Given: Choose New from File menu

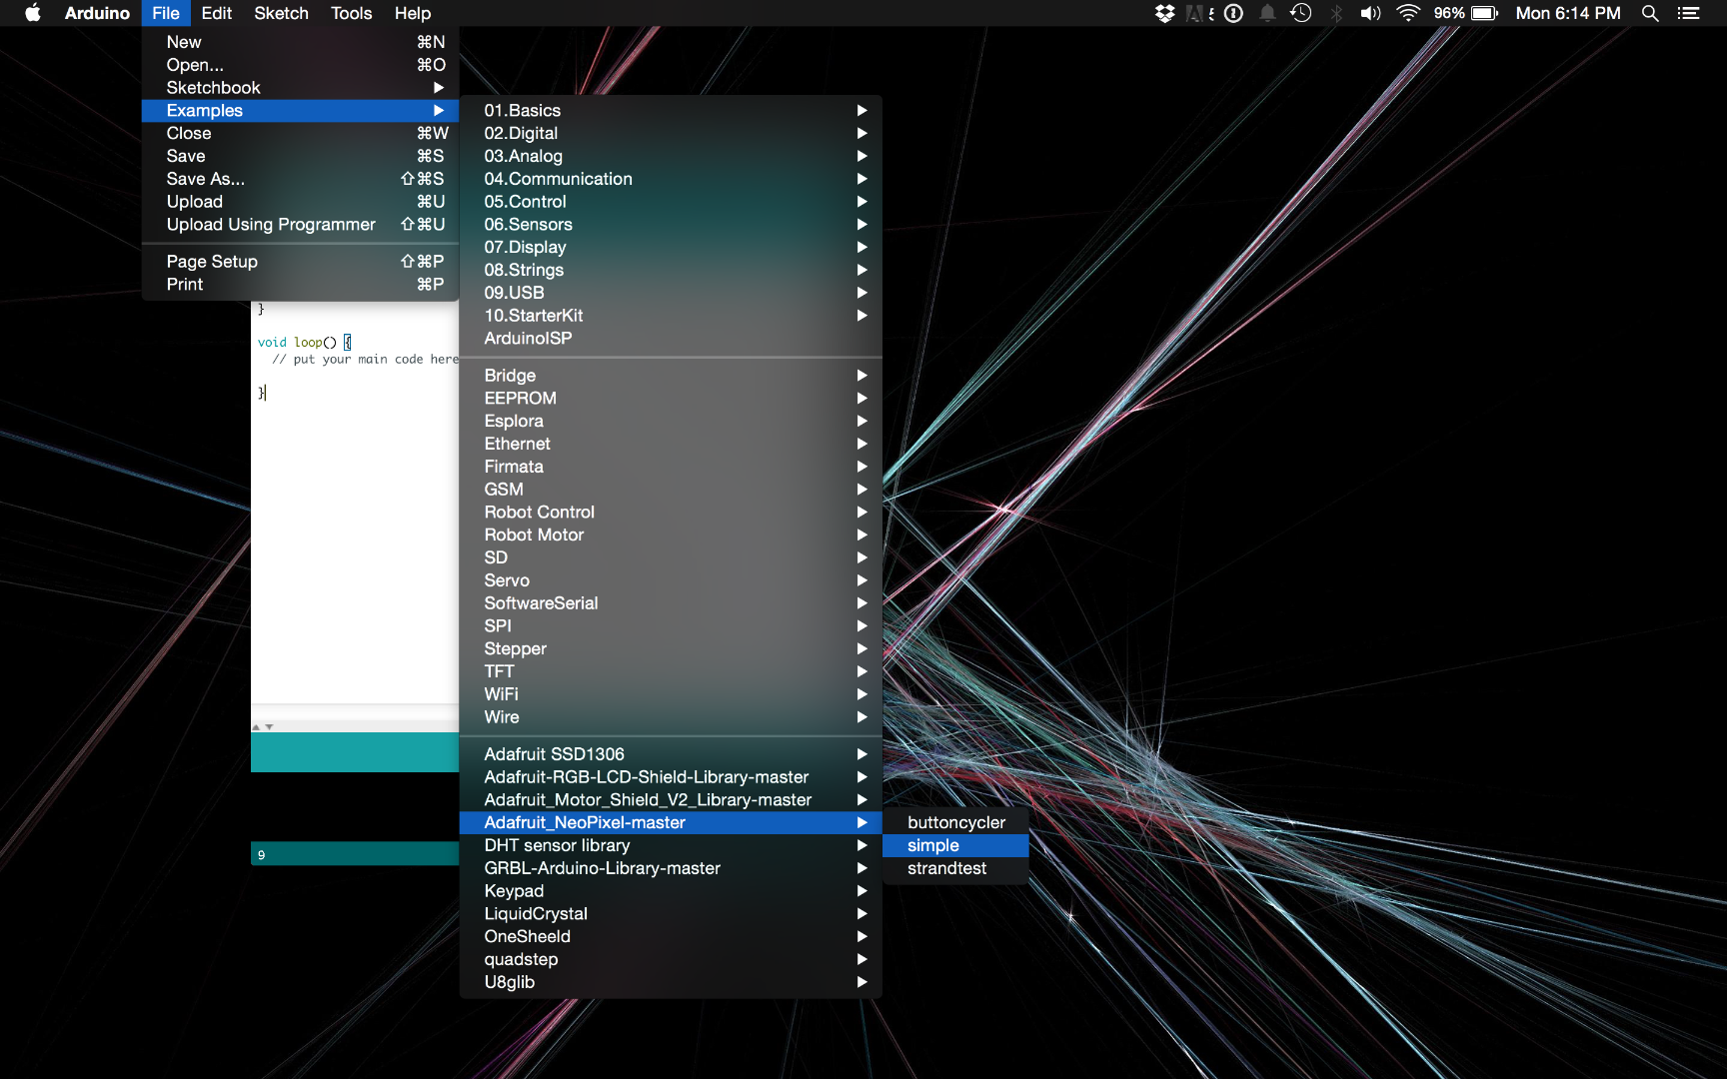Looking at the screenshot, I should pos(300,42).
